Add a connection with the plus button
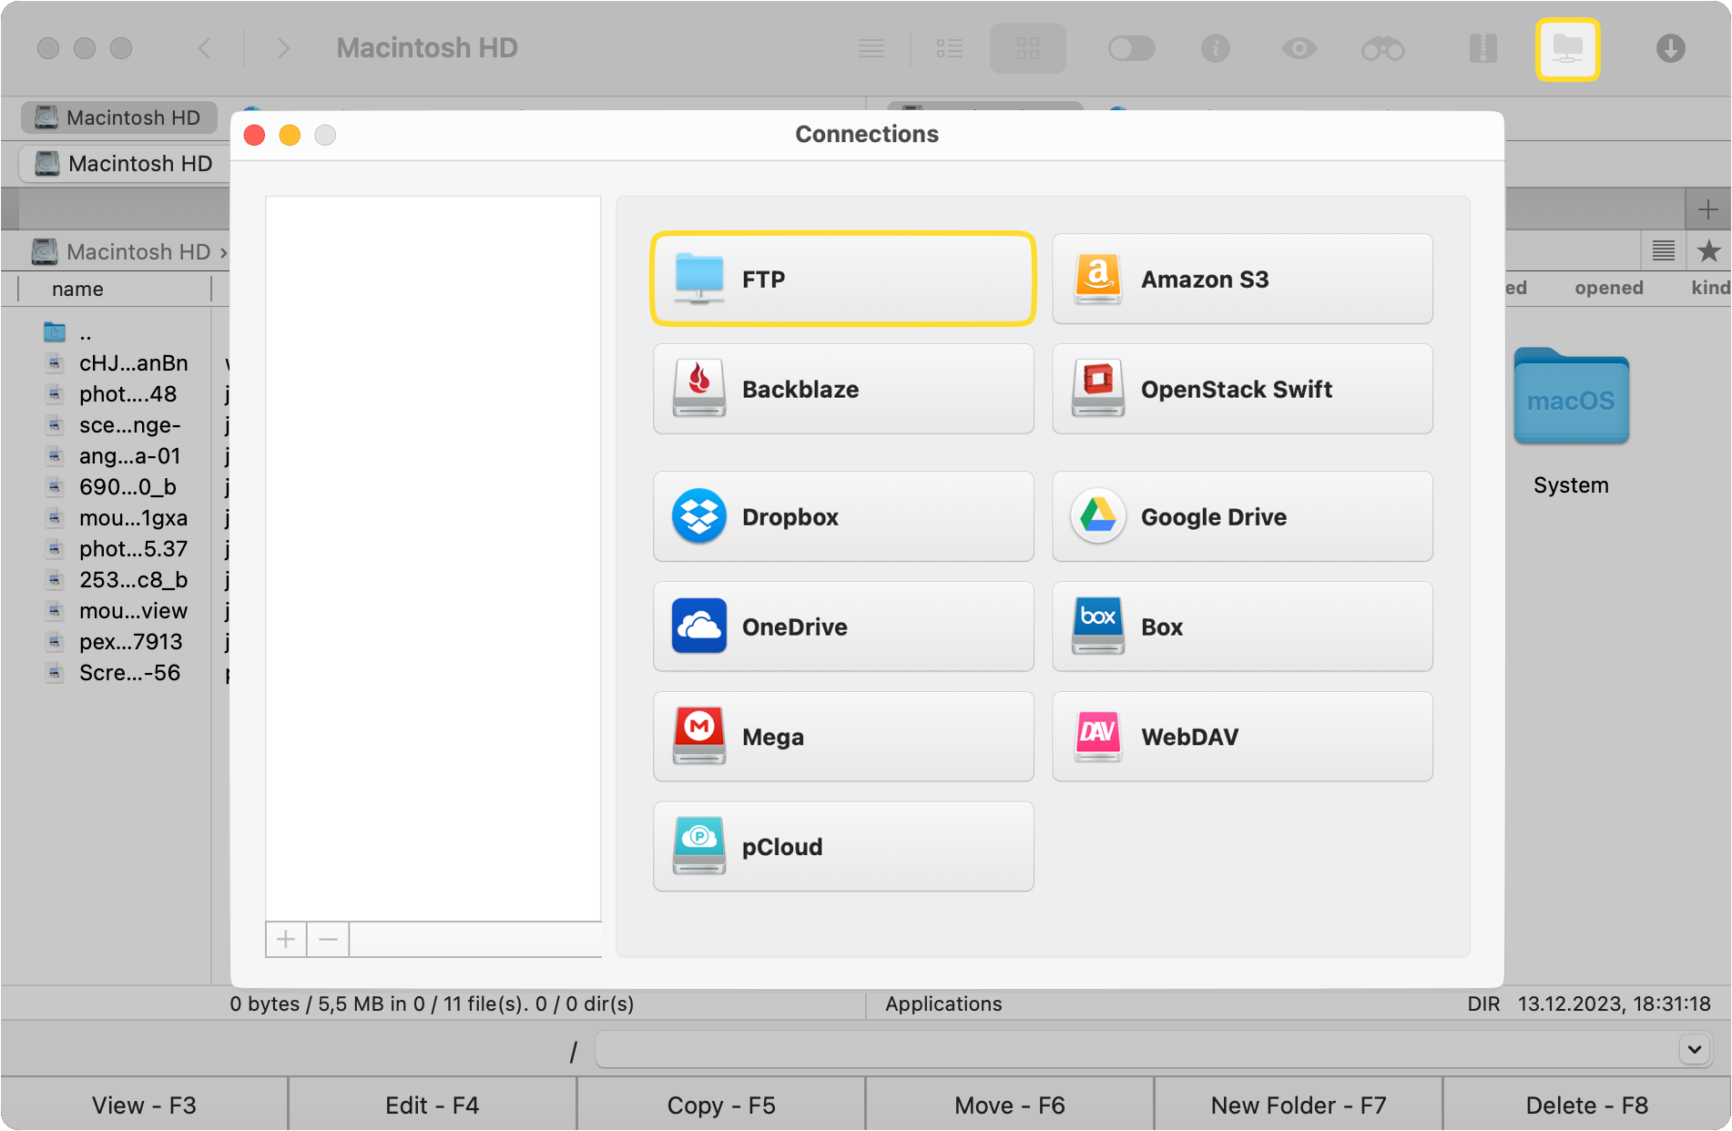Image resolution: width=1732 pixels, height=1131 pixels. [x=285, y=939]
